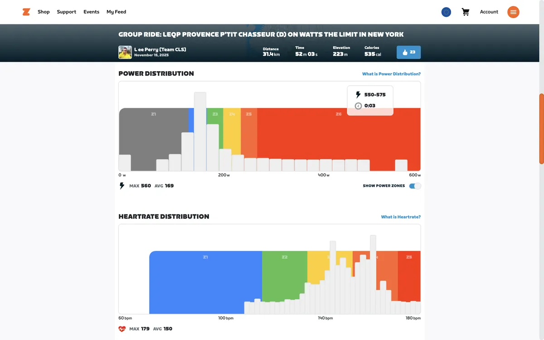Click the 140 bpm axis label
The width and height of the screenshot is (544, 340).
coord(325,318)
